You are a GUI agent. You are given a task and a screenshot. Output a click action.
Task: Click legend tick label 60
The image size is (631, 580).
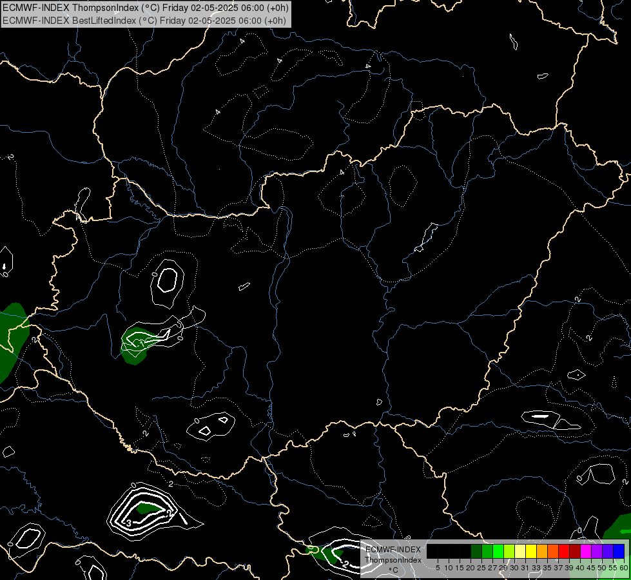click(624, 568)
